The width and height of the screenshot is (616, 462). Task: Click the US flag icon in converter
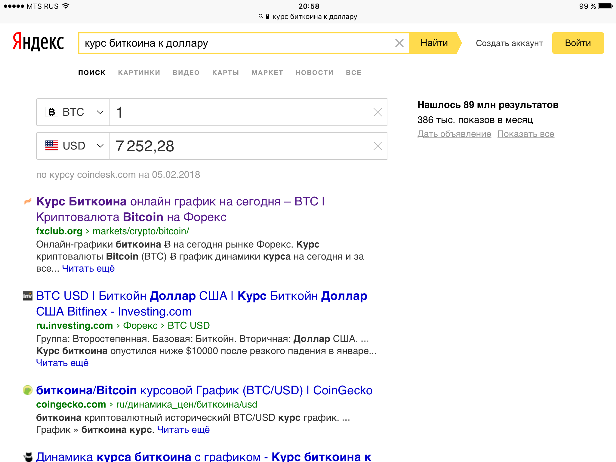pyautogui.click(x=52, y=145)
